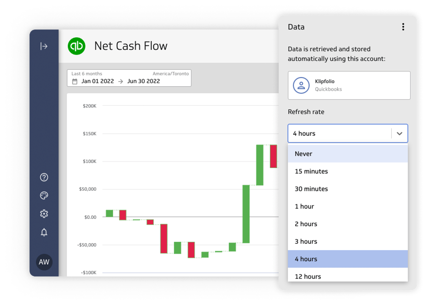Click the Klipfolio account person icon
Screen dimensions: 424x306
coord(301,85)
